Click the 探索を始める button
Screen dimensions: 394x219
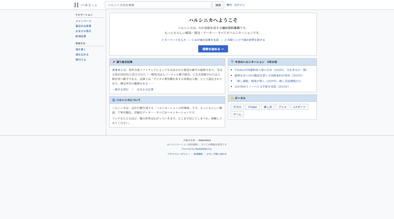pos(213,49)
